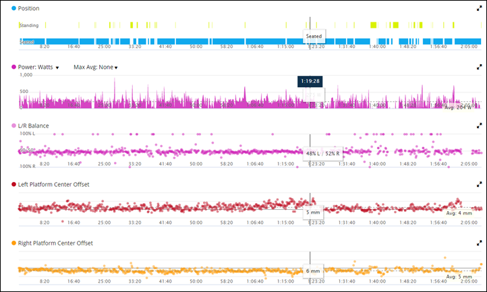Click the 48% L balance tooltip value
Viewport: 487px width, 292px height.
pos(312,153)
